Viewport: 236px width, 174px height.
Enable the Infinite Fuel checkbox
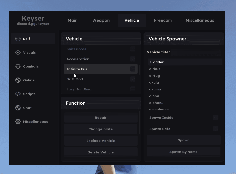tap(133, 69)
